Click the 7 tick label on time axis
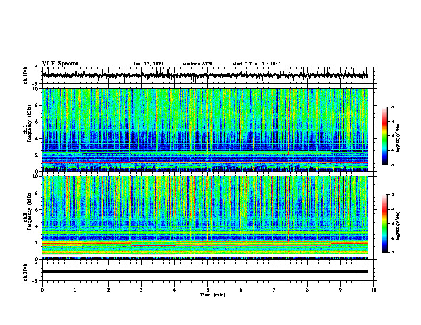Screen dimensions: 421x325 pos(274,290)
